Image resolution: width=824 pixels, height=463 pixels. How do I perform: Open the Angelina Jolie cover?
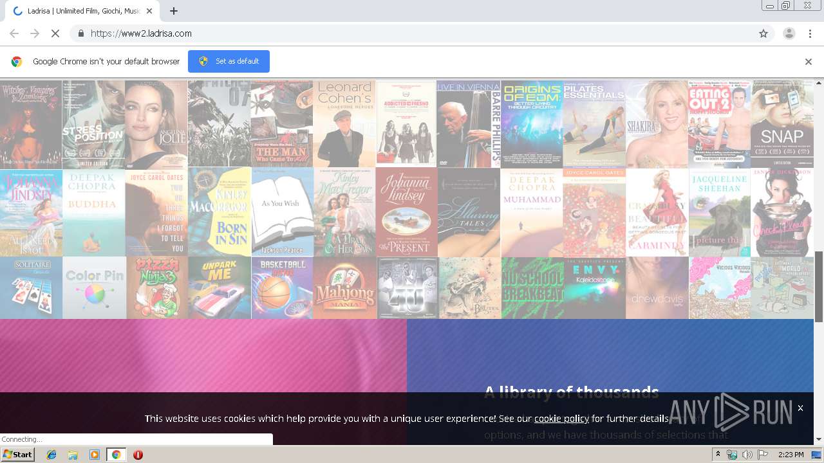pos(156,124)
